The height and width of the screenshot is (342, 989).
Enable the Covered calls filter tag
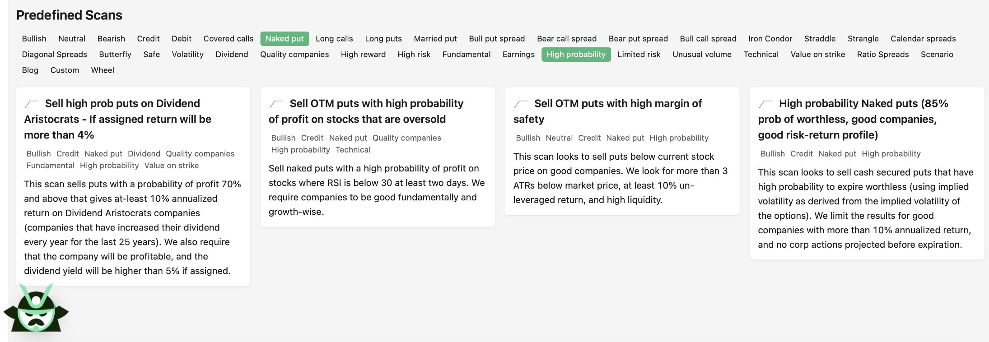(x=228, y=39)
